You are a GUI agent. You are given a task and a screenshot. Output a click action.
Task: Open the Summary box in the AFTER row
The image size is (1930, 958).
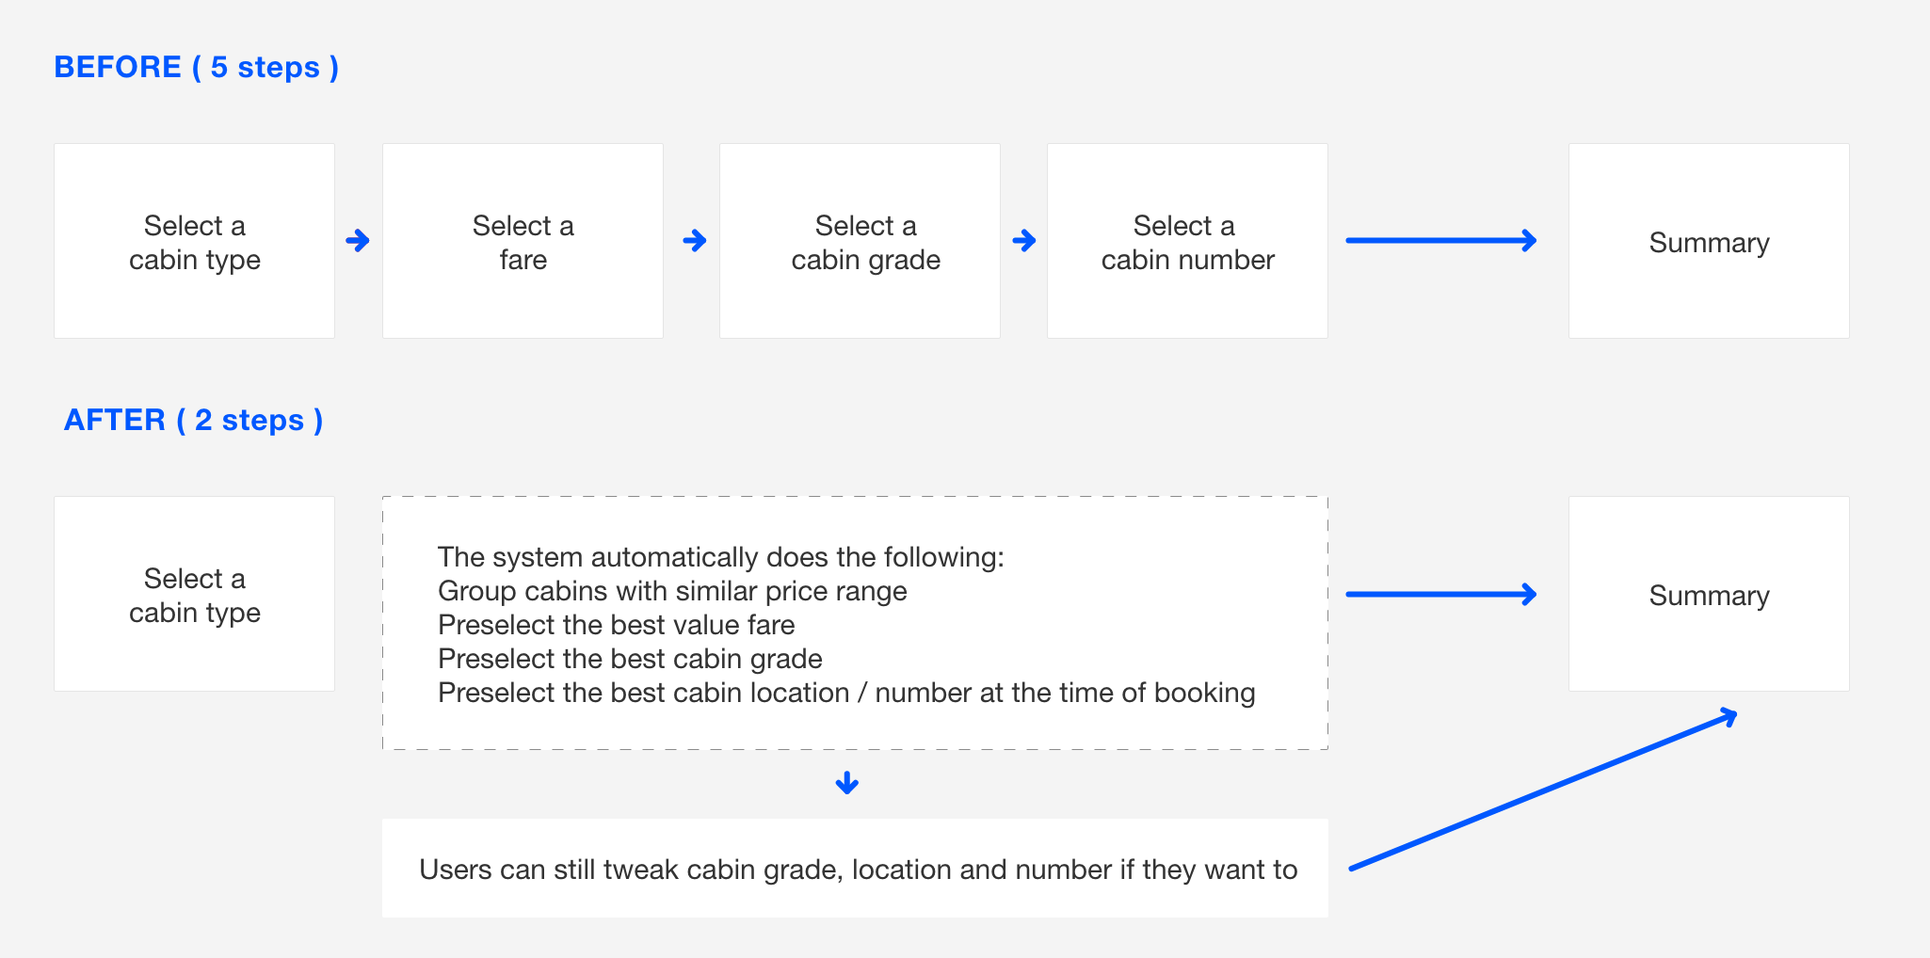[x=1710, y=594]
